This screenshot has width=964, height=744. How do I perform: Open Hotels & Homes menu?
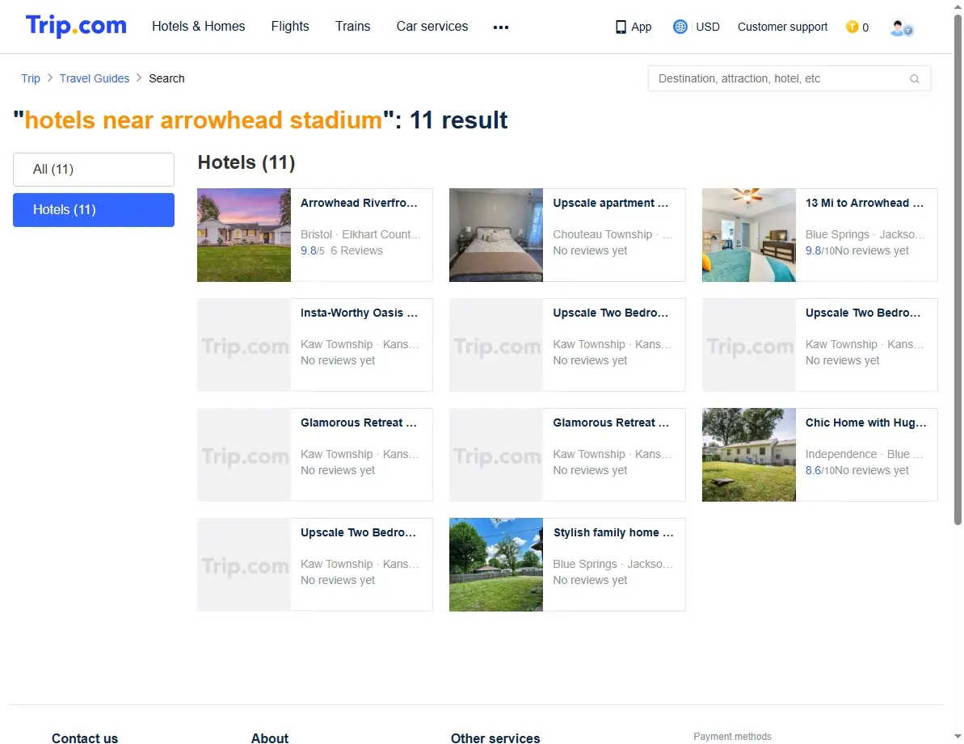[x=199, y=27]
